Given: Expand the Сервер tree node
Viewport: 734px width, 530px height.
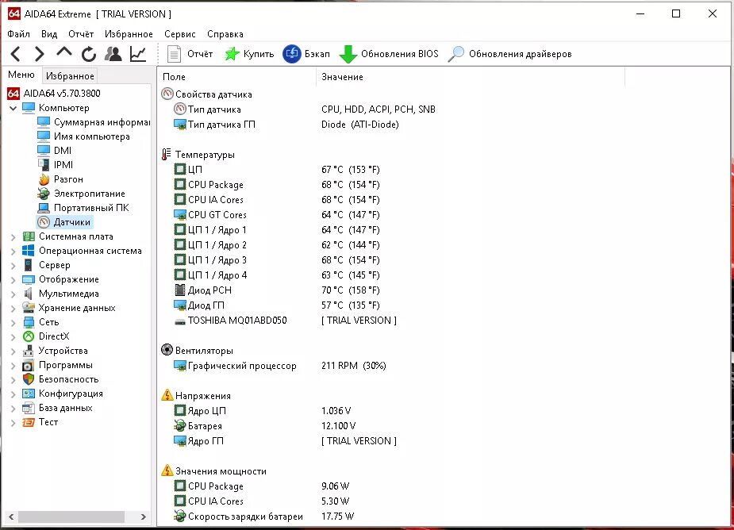Looking at the screenshot, I should coord(13,266).
